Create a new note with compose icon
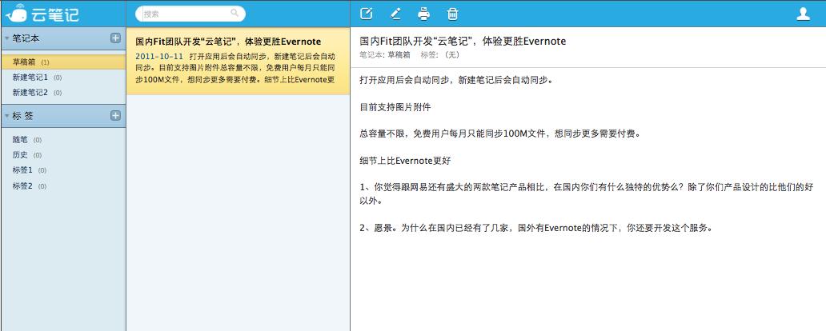Viewport: 826px width, 331px height. (x=366, y=14)
